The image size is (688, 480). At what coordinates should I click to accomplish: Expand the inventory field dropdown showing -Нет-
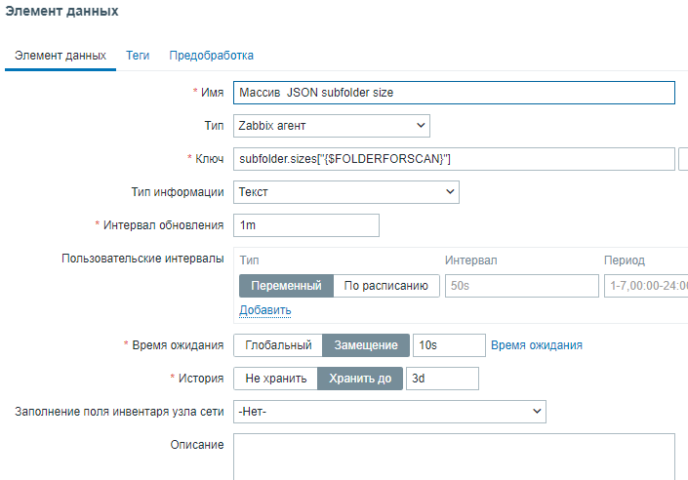389,412
